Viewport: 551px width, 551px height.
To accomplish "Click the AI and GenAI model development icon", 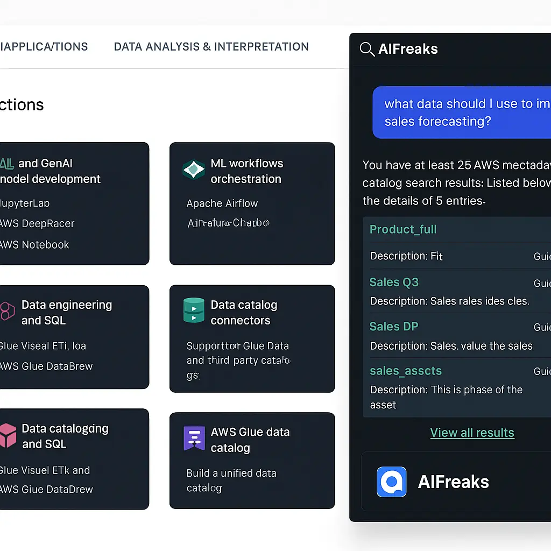I will 6,164.
